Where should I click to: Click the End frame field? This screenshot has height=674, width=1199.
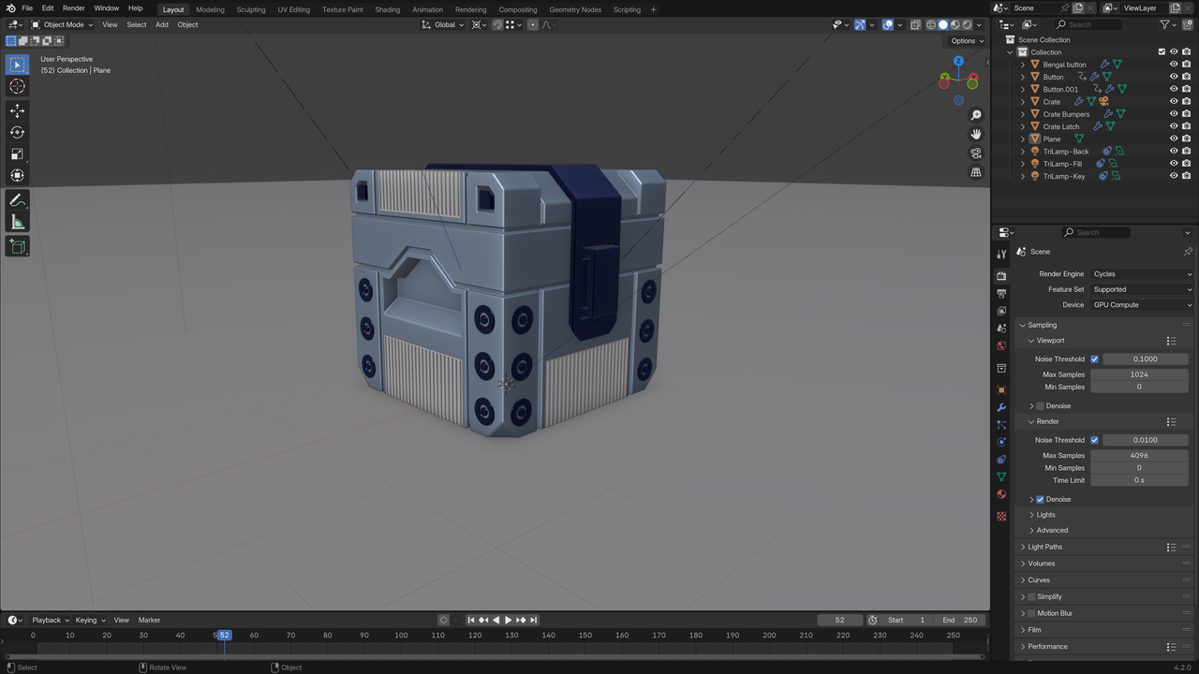pyautogui.click(x=960, y=620)
